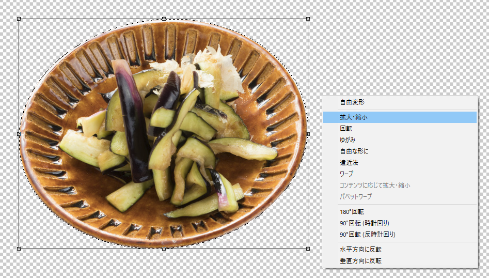Click the left-middle transform handle
Viewport: 489px width, 278px height.
click(19, 134)
